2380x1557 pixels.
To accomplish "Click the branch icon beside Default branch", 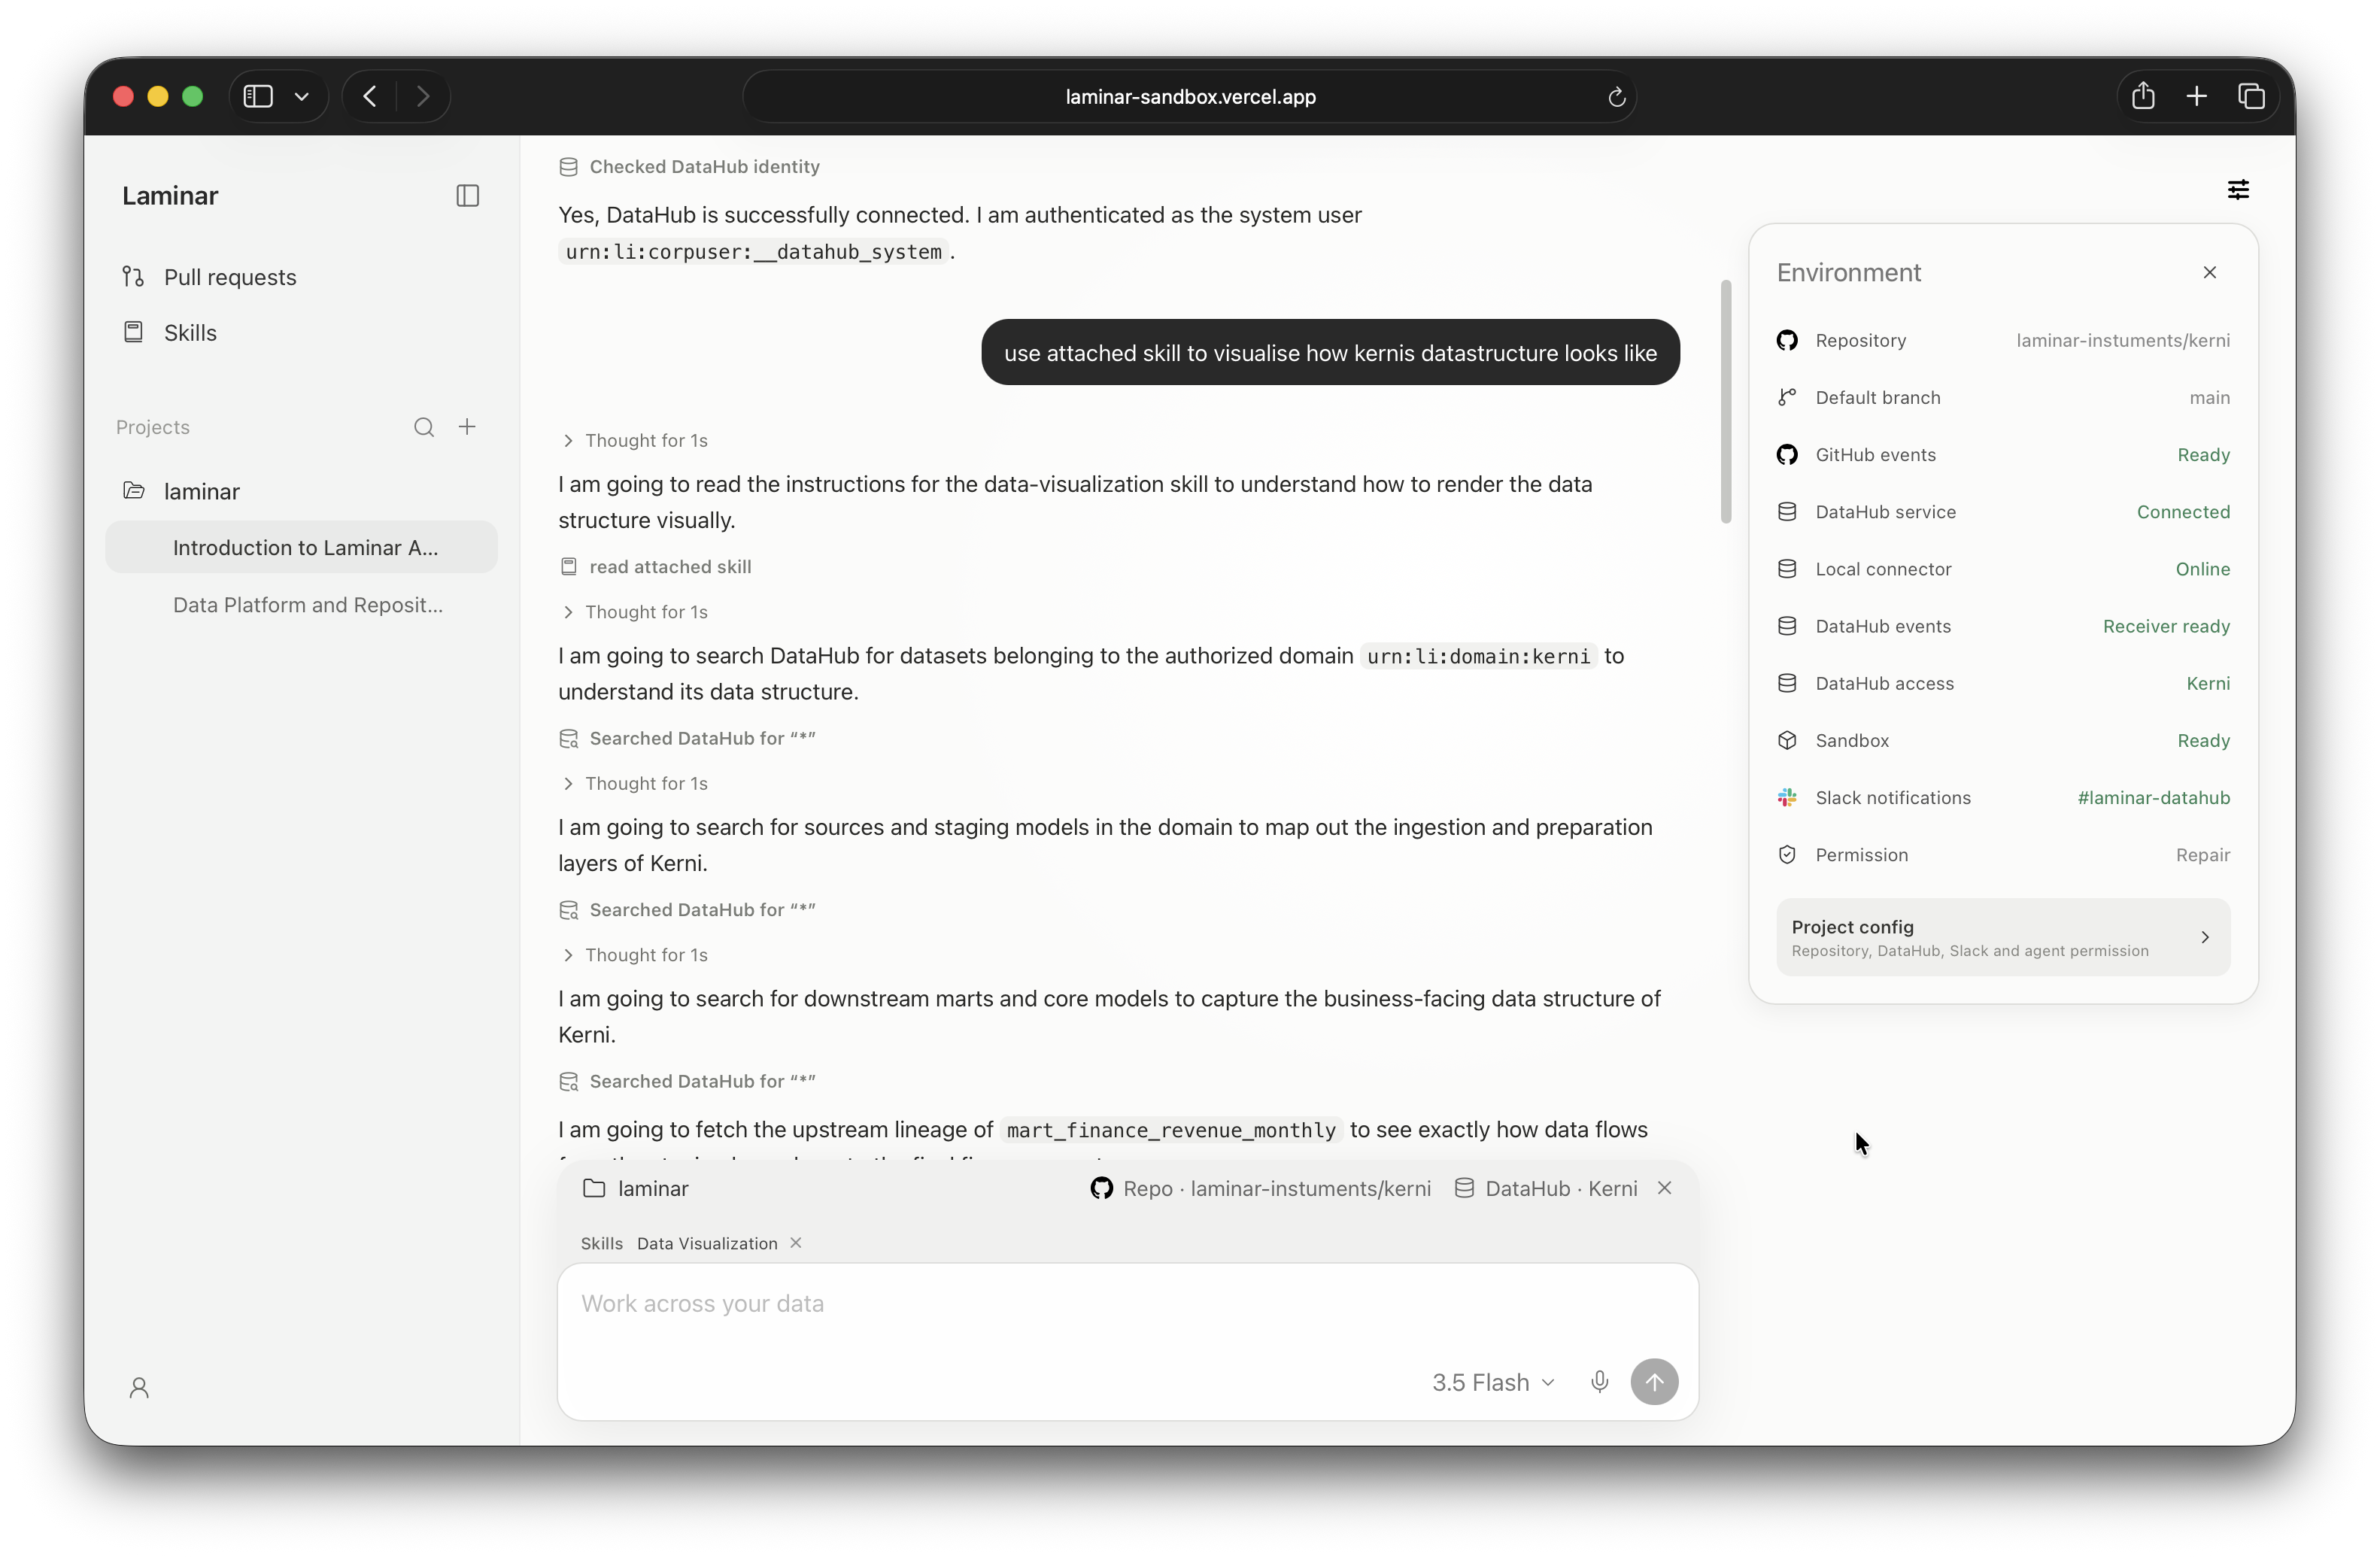I will [1787, 398].
